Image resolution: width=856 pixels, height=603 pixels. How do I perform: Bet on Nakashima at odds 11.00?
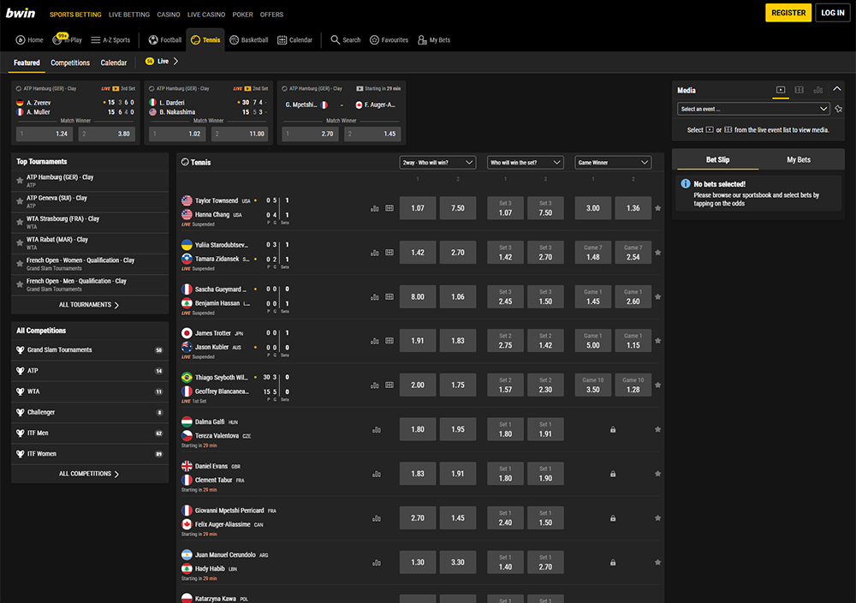pos(240,134)
